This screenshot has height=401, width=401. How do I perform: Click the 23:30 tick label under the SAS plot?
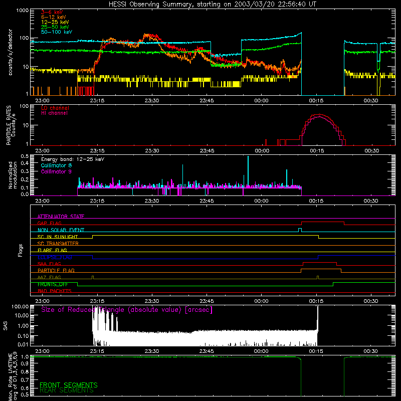(152, 351)
